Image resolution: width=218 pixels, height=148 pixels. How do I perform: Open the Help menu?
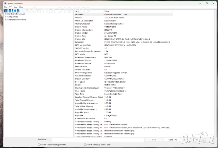pyautogui.click(x=21, y=7)
